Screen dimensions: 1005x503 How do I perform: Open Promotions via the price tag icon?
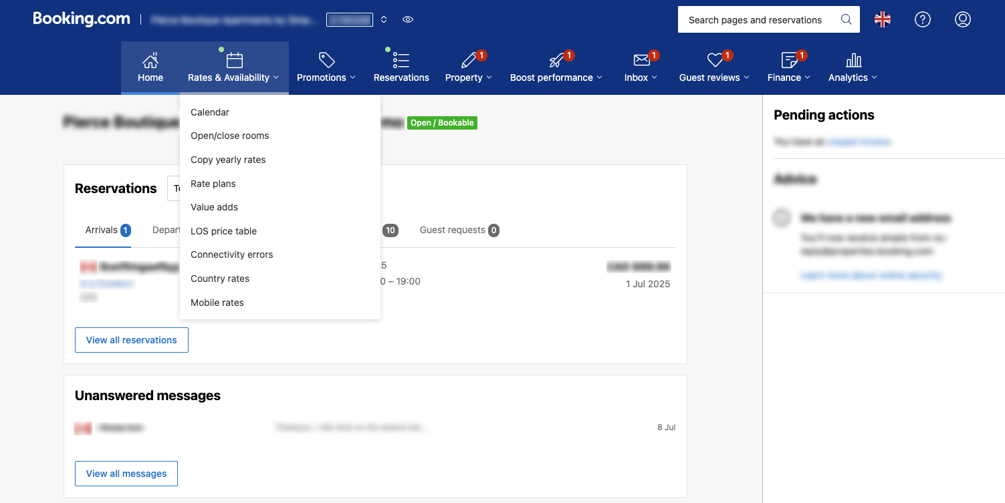click(326, 59)
